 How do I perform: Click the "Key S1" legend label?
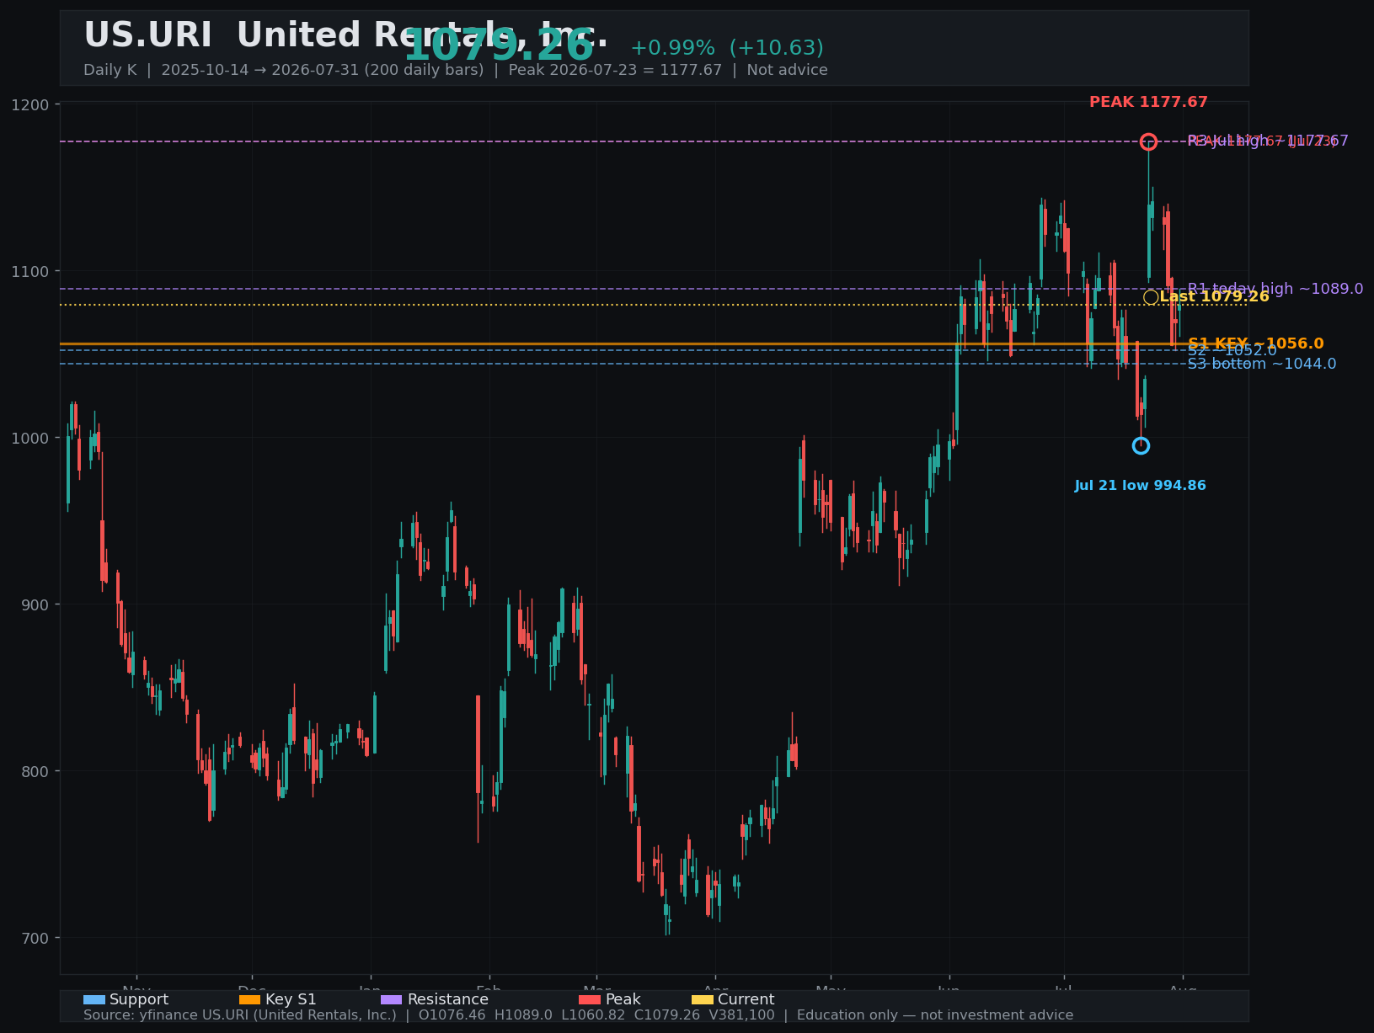coord(291,999)
